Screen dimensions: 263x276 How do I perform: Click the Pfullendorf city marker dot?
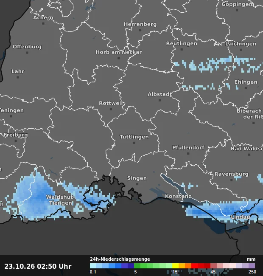(188, 153)
